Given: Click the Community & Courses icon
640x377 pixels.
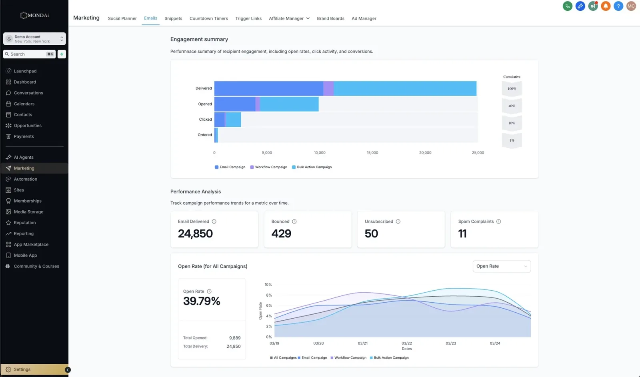Looking at the screenshot, I should (8, 266).
